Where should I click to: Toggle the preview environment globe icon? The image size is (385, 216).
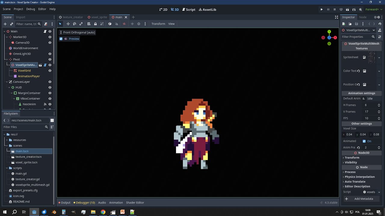coord(139,24)
